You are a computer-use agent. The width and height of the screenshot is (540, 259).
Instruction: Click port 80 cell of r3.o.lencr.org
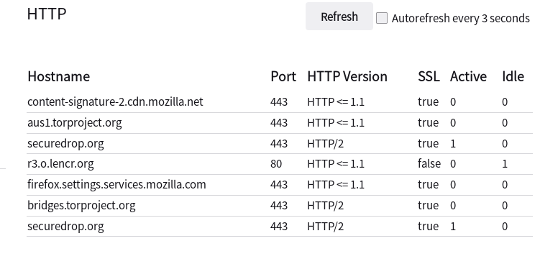pos(276,163)
